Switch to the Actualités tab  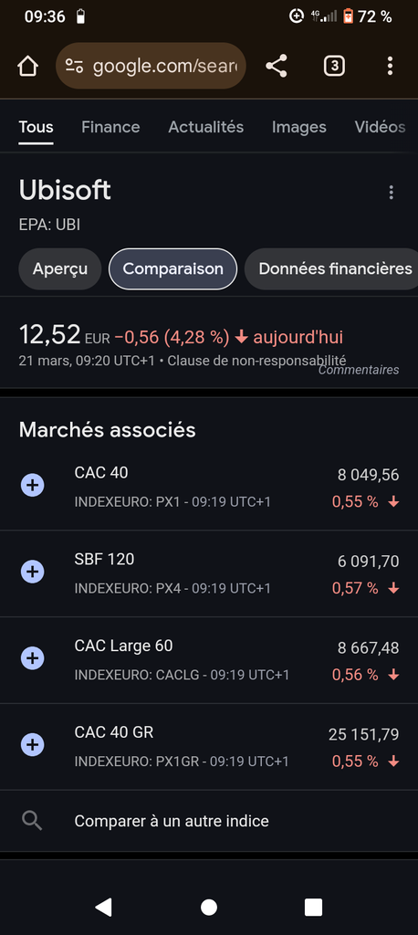point(205,127)
